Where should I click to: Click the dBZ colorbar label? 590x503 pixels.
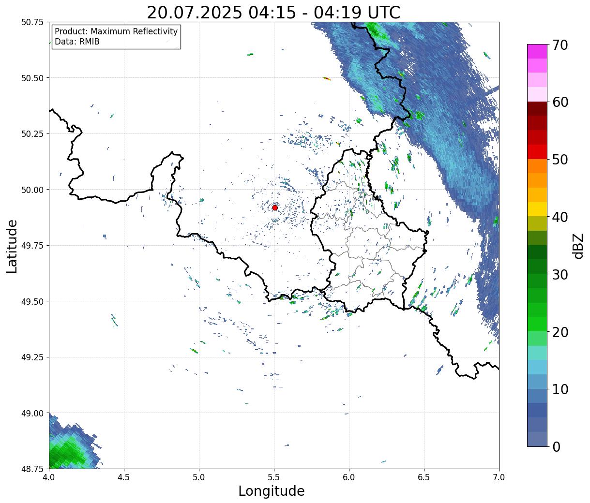[578, 245]
